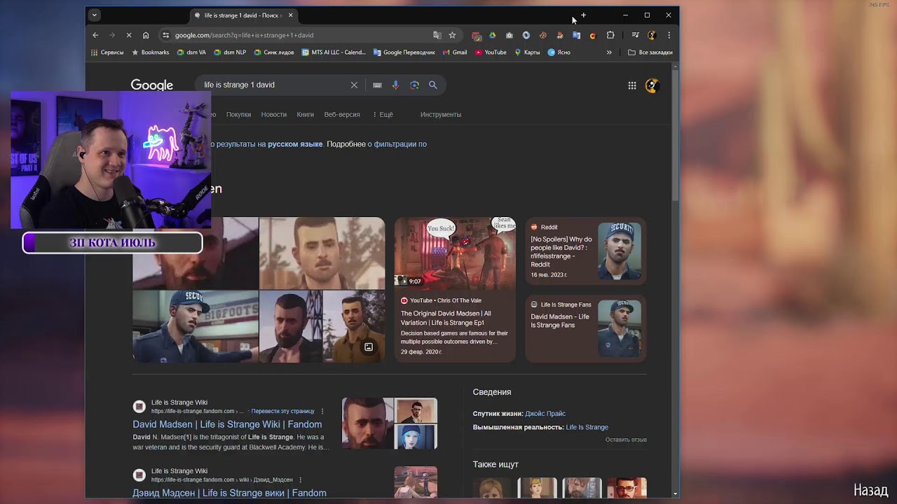Viewport: 897px width, 504px height.
Task: Open the "Life Is Strange" fictional universe link
Action: (587, 427)
